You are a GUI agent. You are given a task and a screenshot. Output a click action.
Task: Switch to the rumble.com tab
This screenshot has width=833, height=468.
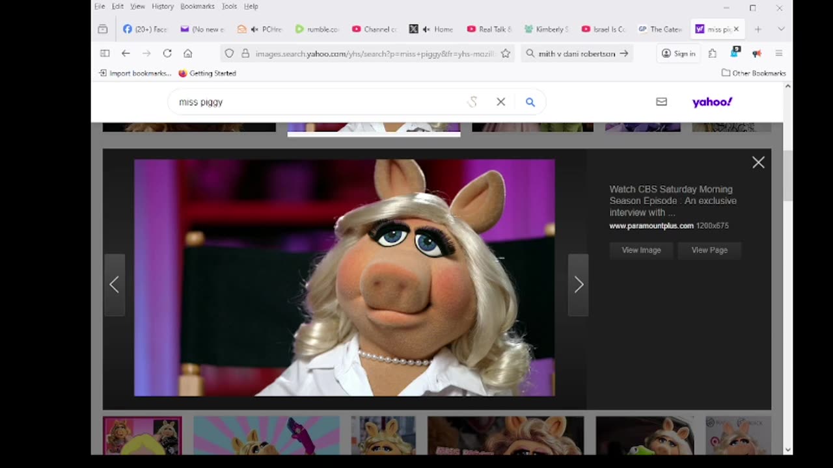click(x=317, y=29)
